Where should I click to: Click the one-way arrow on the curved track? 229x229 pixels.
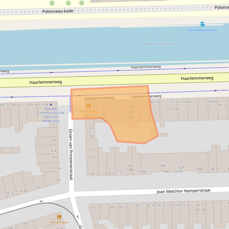click(x=41, y=201)
